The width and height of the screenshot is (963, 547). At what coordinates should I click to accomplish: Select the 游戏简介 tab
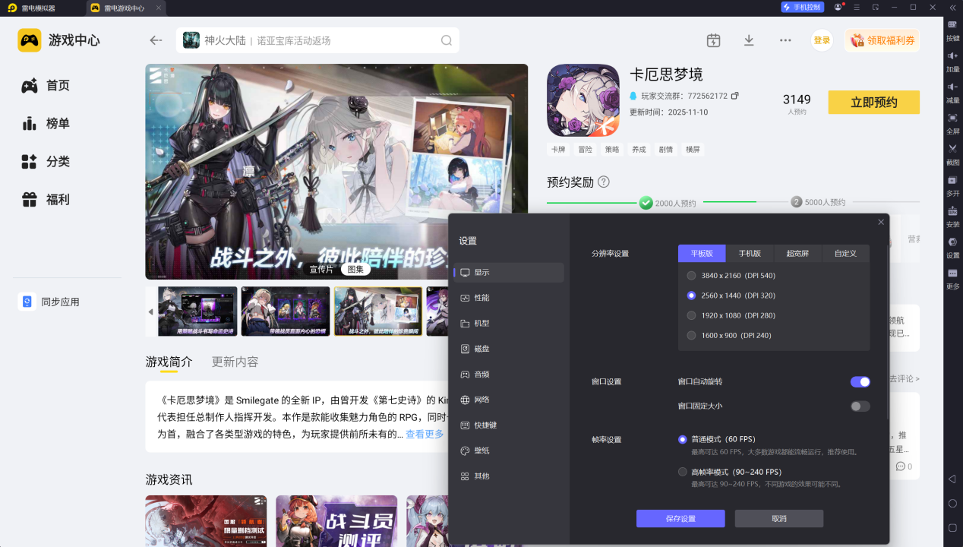(x=169, y=362)
